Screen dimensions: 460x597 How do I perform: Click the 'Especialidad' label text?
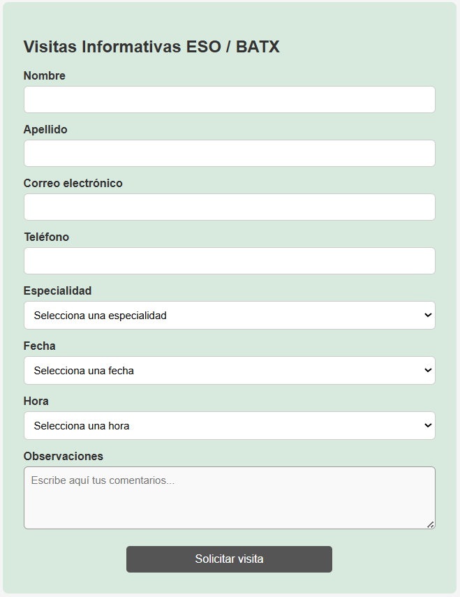point(57,290)
